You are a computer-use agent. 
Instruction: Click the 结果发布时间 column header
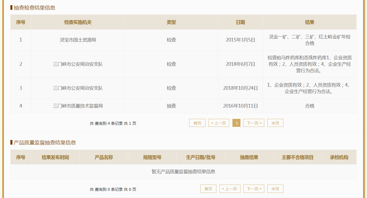(55, 157)
